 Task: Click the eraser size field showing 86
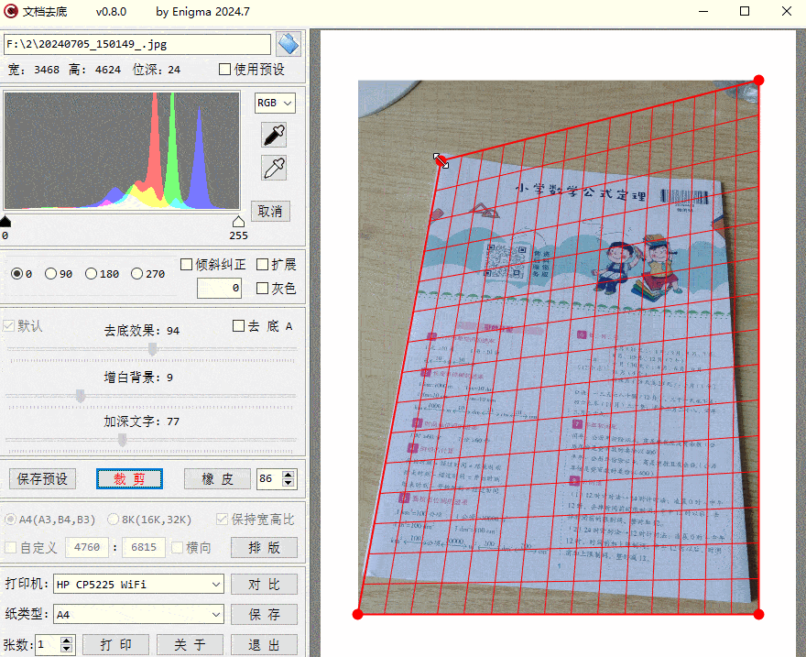tap(270, 478)
